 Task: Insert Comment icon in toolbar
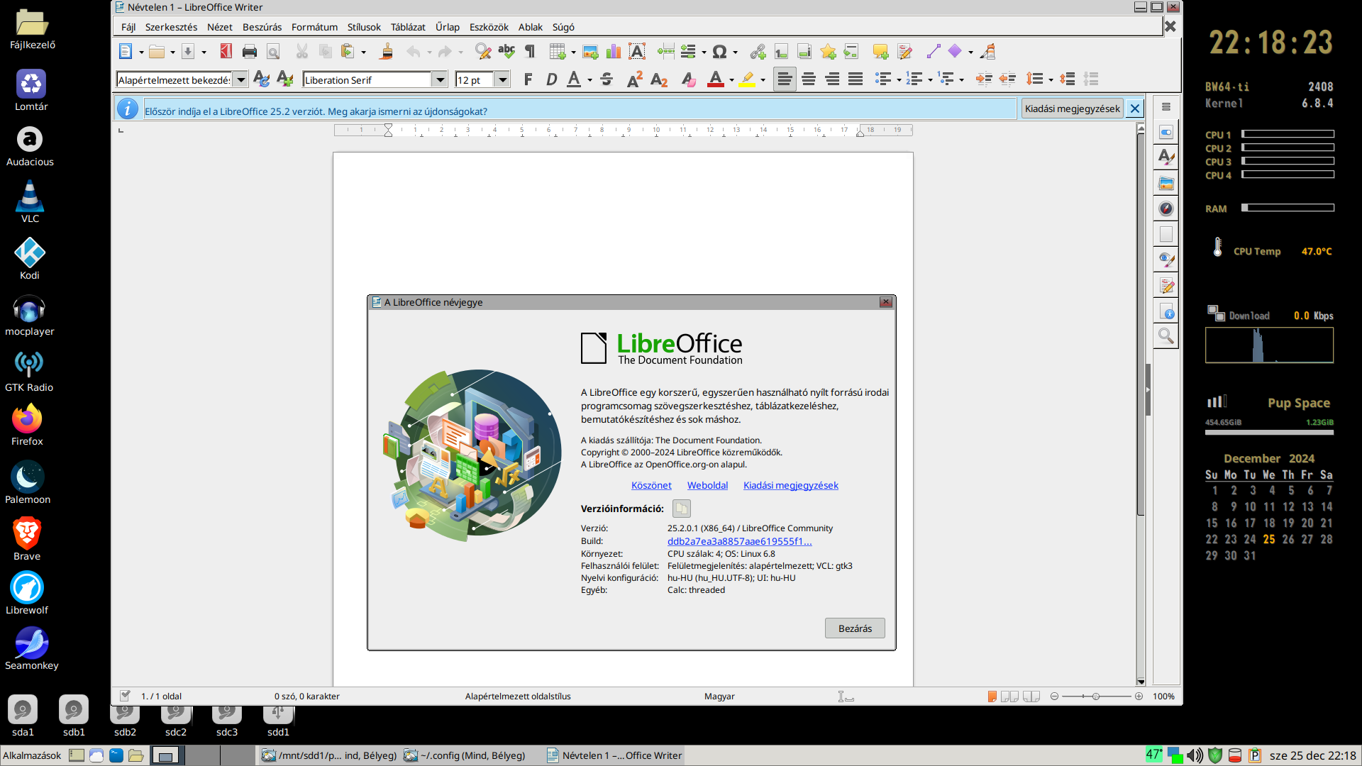click(880, 52)
